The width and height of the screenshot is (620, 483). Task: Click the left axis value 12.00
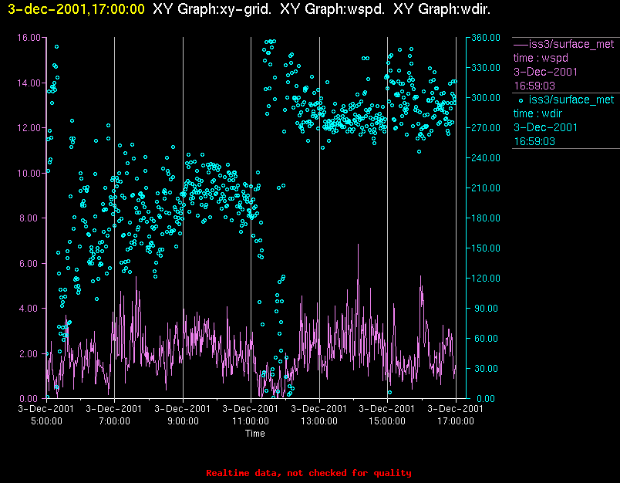pos(29,128)
